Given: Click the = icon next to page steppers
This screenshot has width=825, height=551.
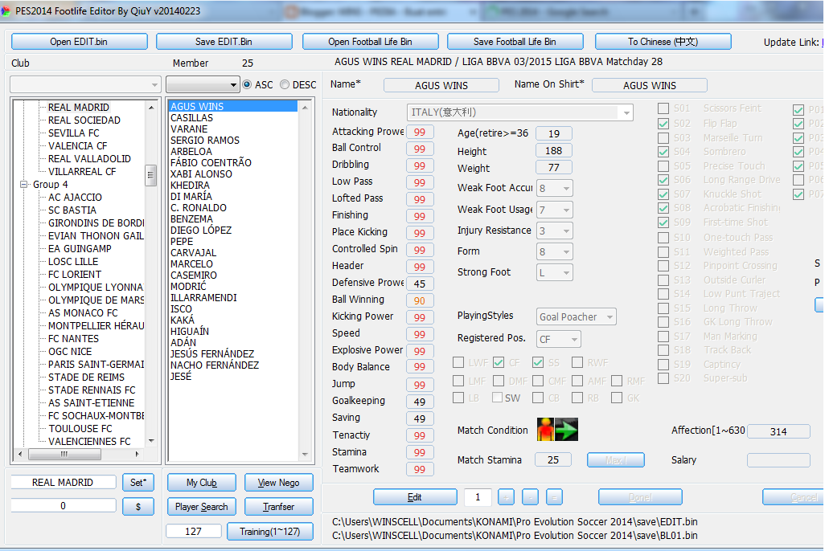Looking at the screenshot, I should tap(553, 497).
